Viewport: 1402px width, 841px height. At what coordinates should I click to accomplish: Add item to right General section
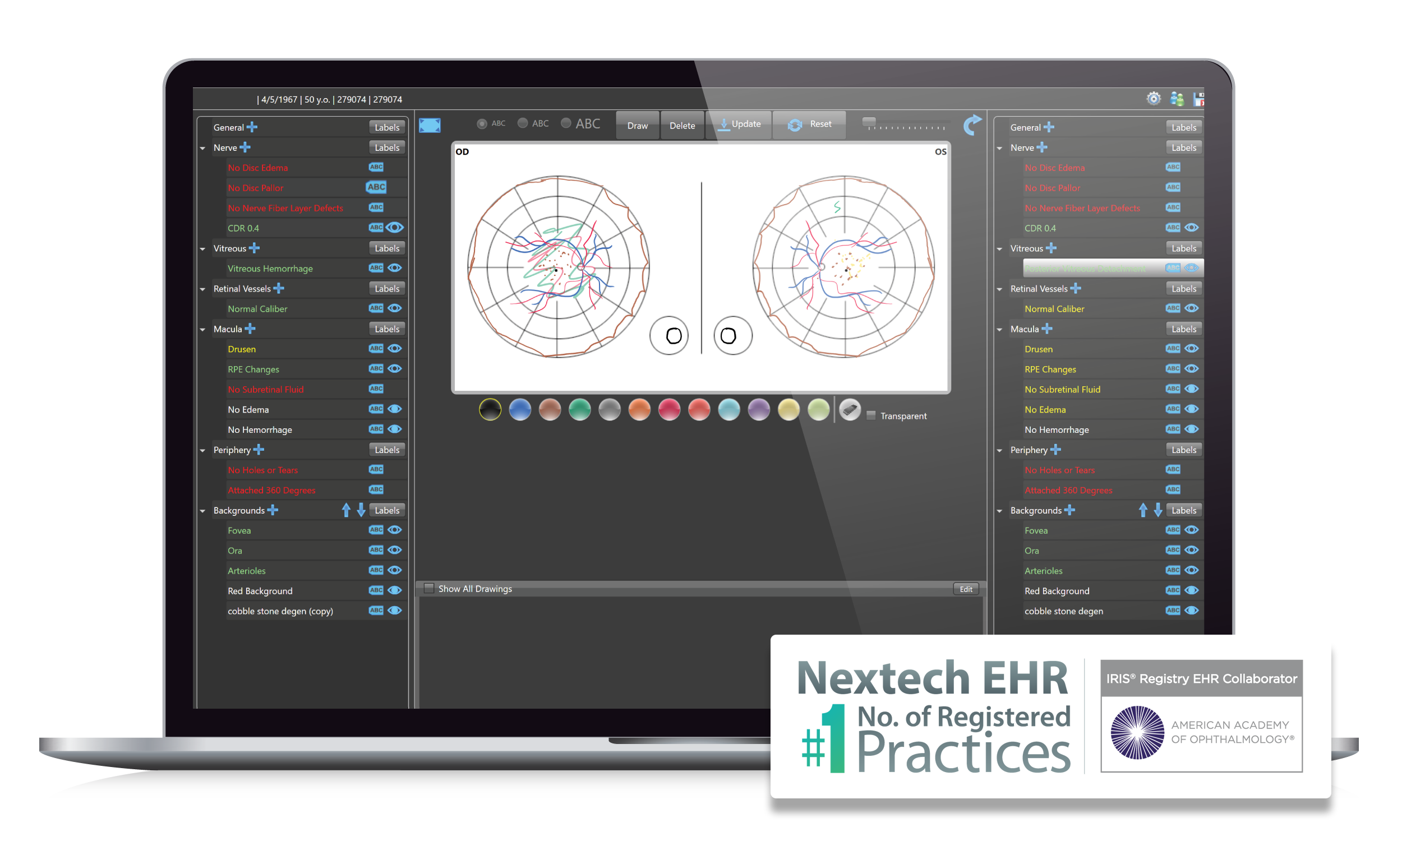pos(1049,127)
